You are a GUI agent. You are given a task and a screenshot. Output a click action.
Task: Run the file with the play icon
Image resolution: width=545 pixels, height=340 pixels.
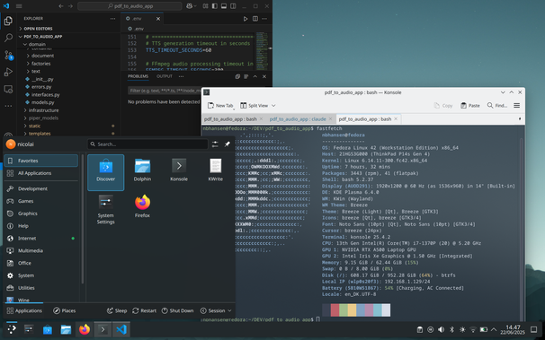coord(246,19)
